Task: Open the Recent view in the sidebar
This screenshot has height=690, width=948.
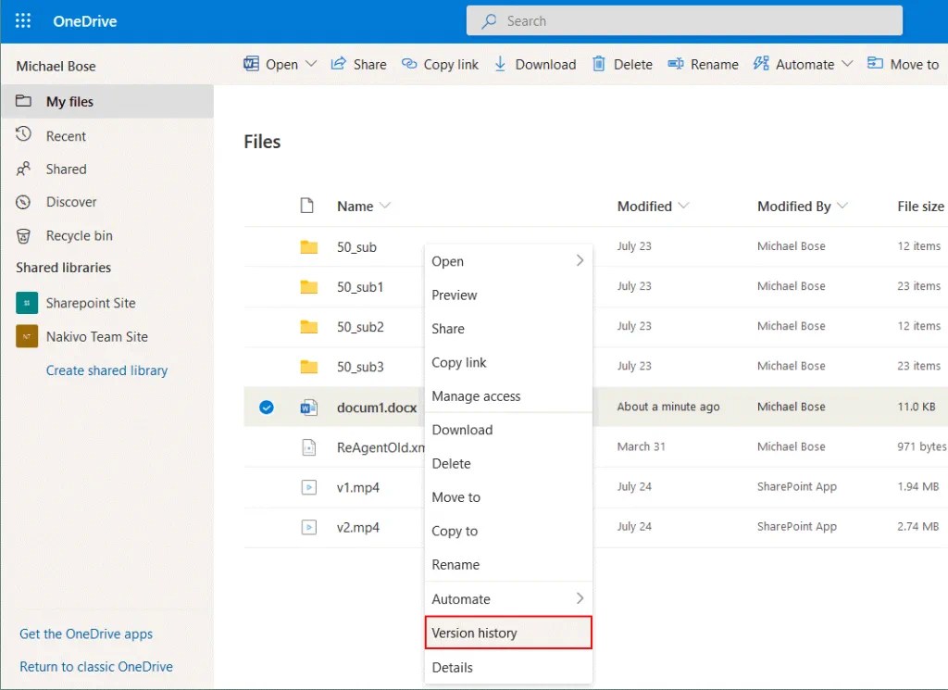Action: (64, 135)
